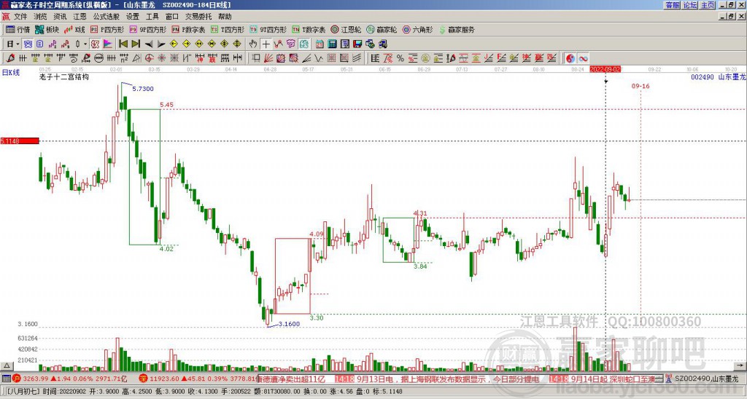
Task: Expand the candlestick style dropdown arrow
Action: click(x=85, y=44)
